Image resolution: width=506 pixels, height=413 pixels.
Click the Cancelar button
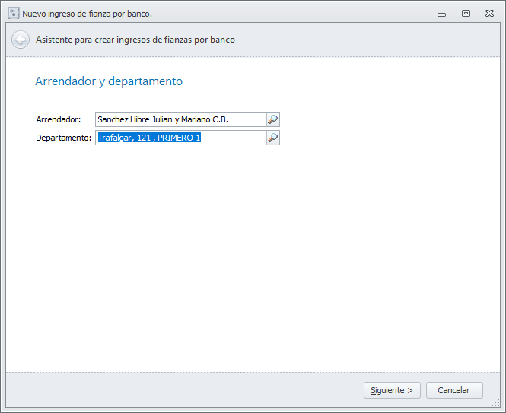[454, 390]
